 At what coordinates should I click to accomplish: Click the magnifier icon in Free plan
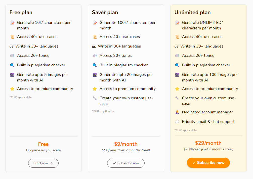pyautogui.click(x=12, y=65)
